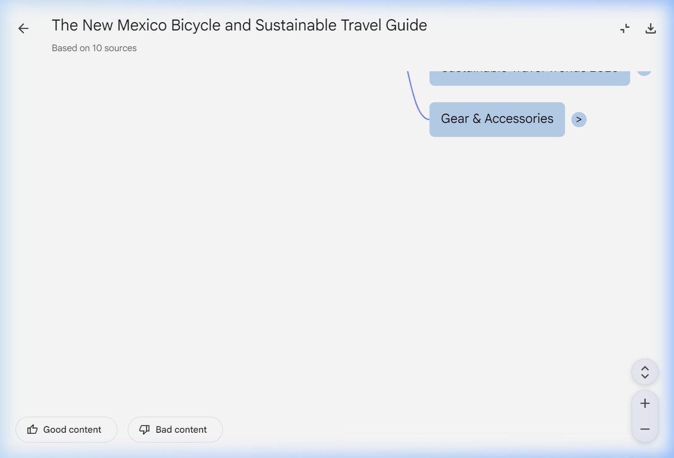Click the thumbs down icon

(x=145, y=430)
